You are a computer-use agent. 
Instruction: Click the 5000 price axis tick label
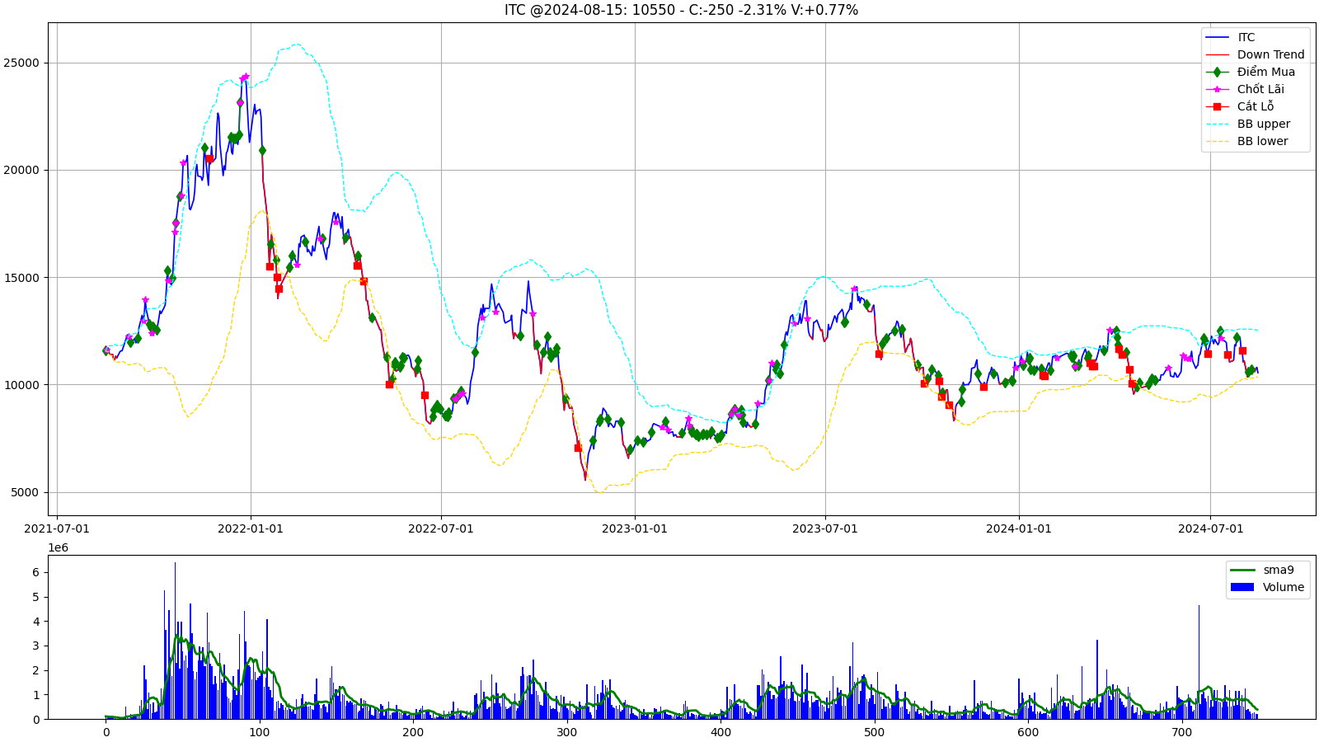point(26,492)
